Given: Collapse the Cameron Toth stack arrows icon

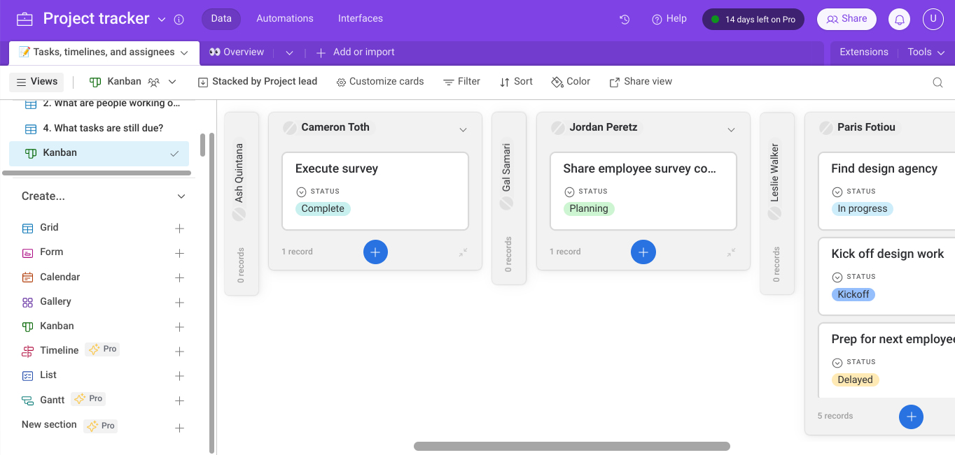Looking at the screenshot, I should coord(463,252).
